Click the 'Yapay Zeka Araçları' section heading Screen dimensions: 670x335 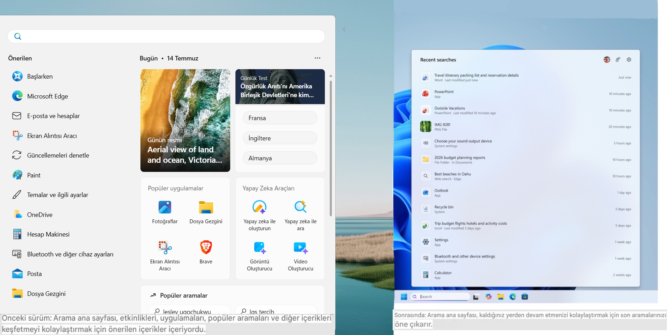(x=268, y=188)
